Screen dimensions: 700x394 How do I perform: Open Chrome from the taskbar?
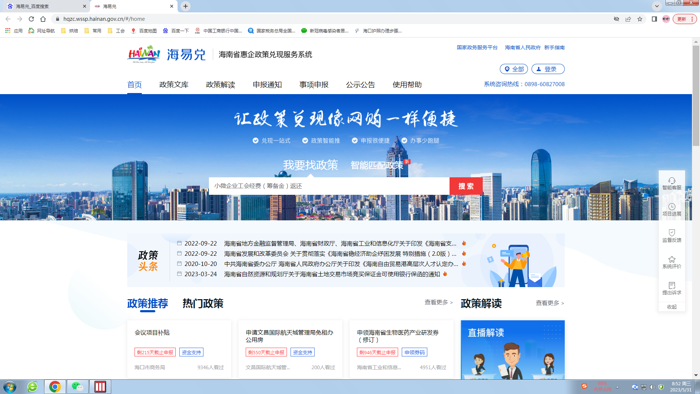click(x=55, y=387)
